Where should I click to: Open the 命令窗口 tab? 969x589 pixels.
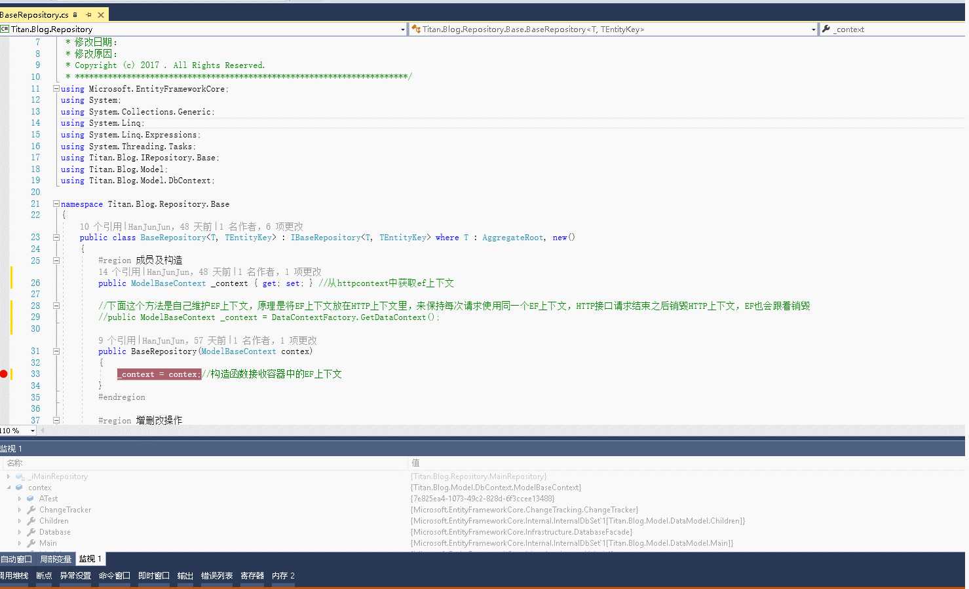point(115,576)
